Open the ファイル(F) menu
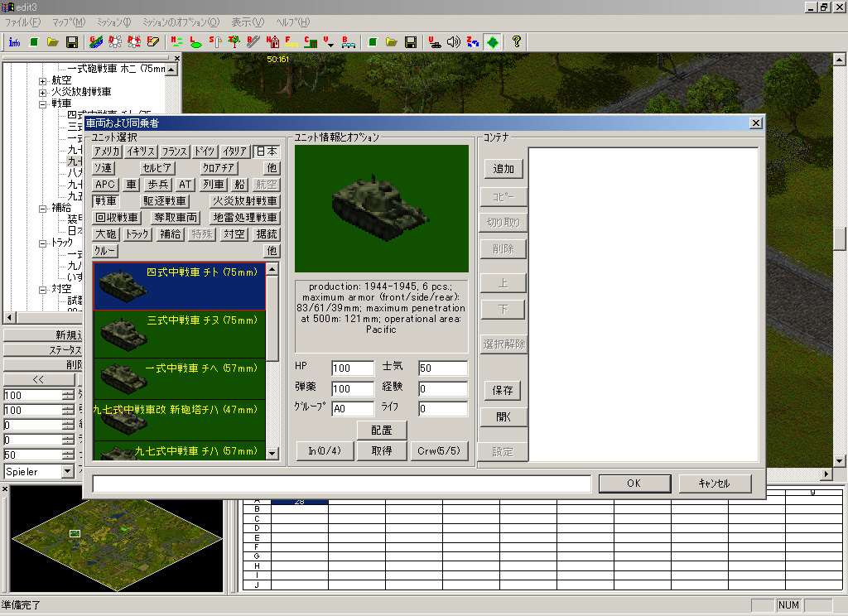The height and width of the screenshot is (616, 848). pos(22,22)
